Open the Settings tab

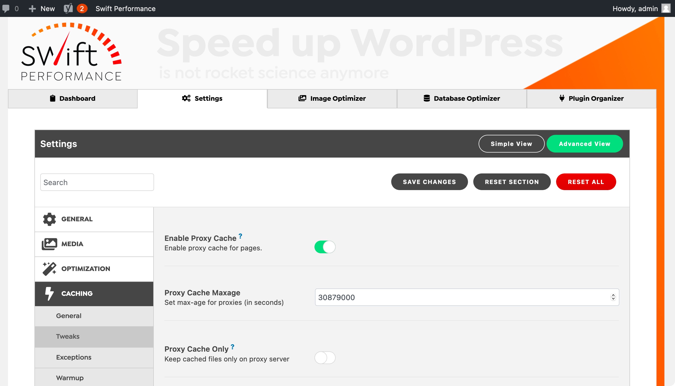tap(208, 98)
